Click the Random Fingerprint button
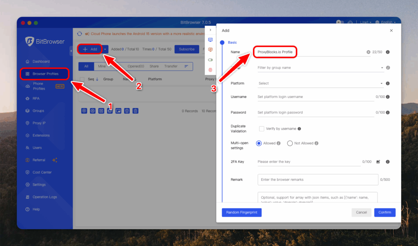Image resolution: width=418 pixels, height=246 pixels. tap(242, 213)
